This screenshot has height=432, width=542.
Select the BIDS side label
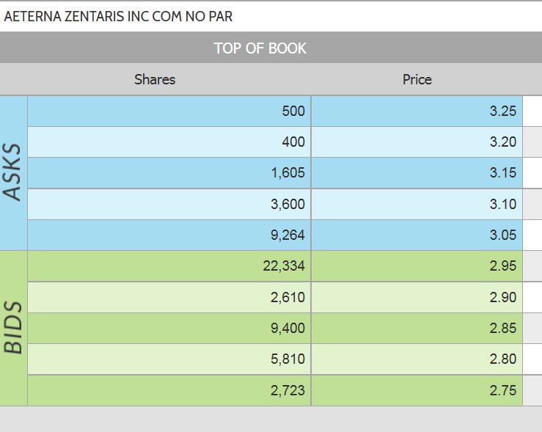(x=13, y=328)
